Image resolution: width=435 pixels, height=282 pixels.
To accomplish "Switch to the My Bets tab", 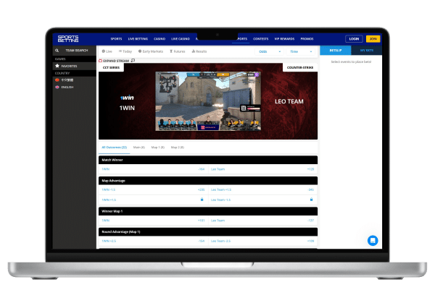I will click(x=366, y=51).
